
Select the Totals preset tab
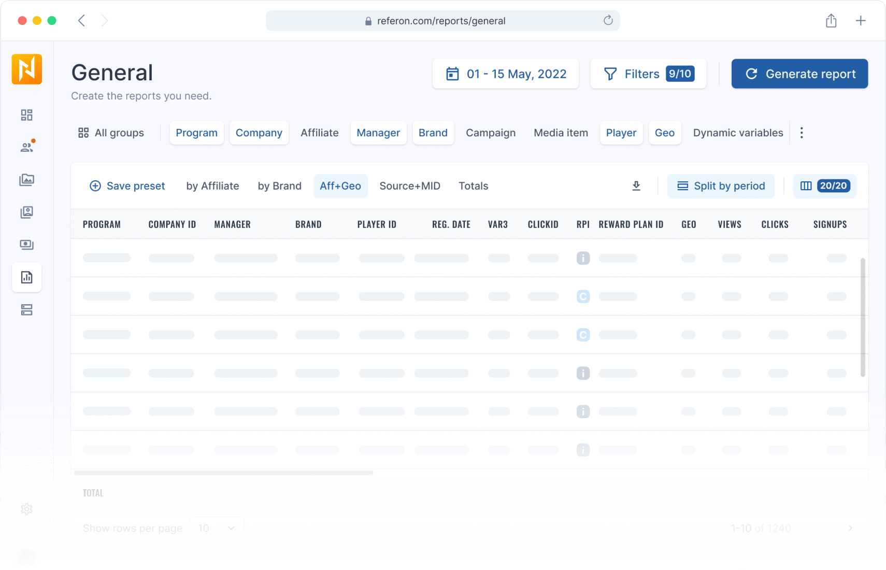pos(473,186)
